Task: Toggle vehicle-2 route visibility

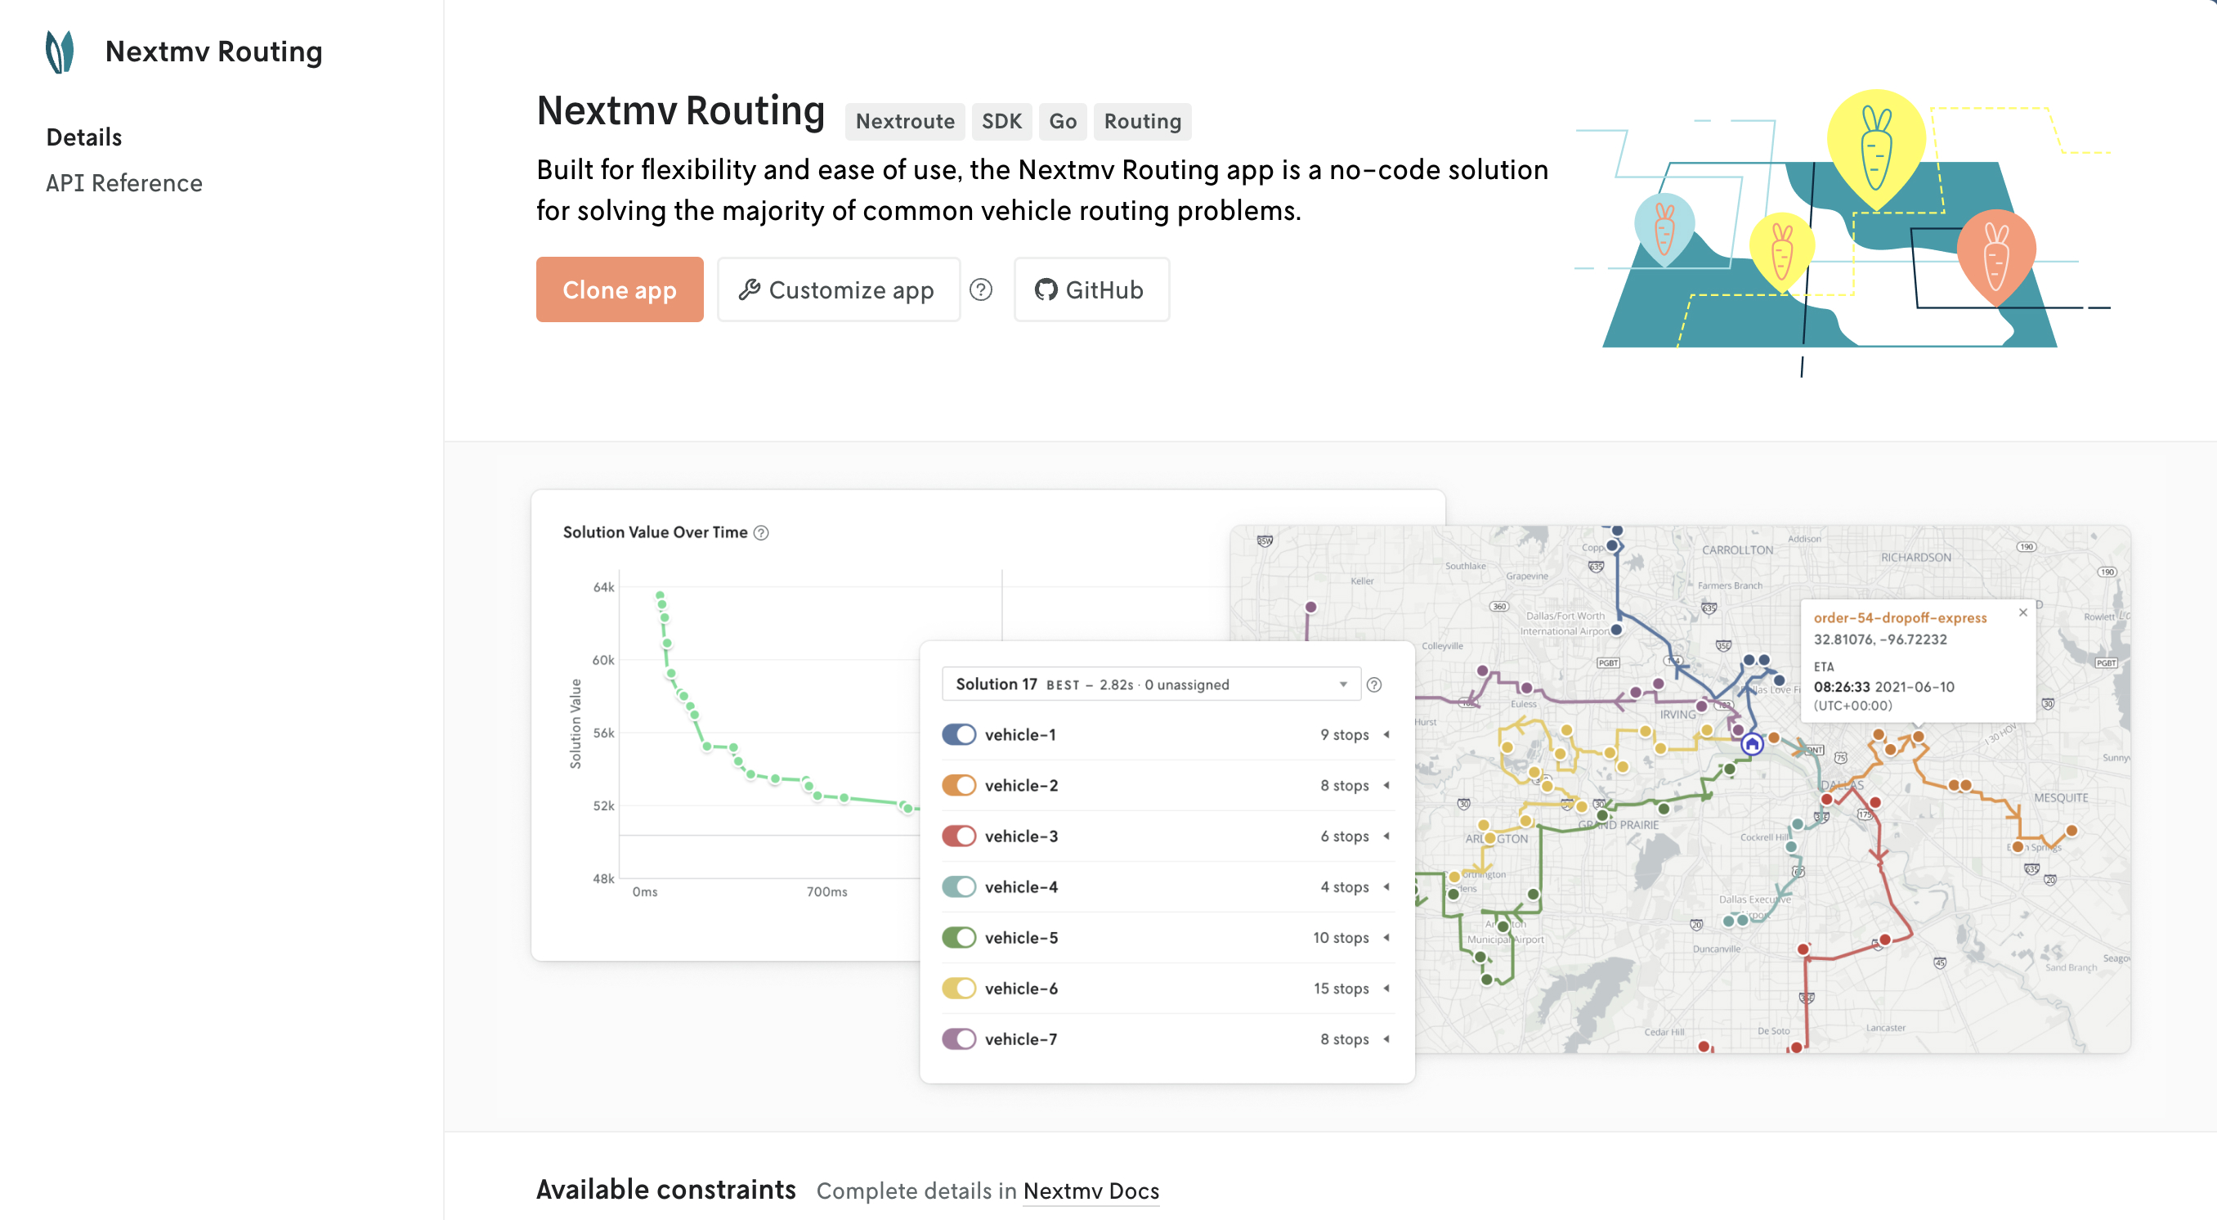Action: click(x=958, y=785)
